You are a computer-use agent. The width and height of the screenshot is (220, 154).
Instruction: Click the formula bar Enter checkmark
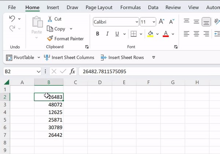pos(63,71)
